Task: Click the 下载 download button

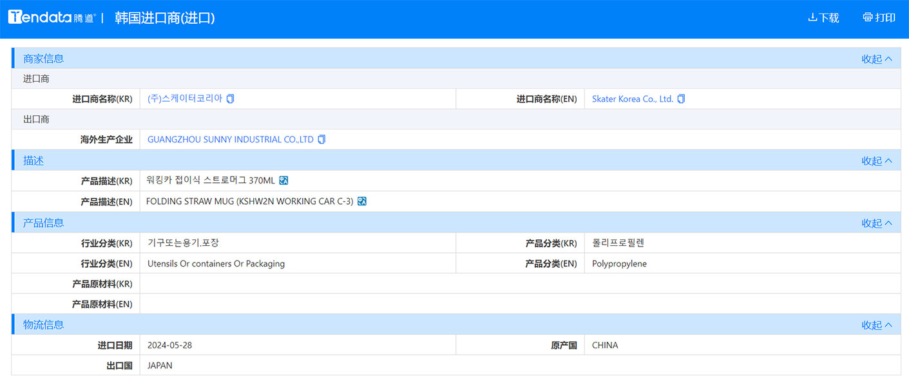Action: (x=823, y=17)
